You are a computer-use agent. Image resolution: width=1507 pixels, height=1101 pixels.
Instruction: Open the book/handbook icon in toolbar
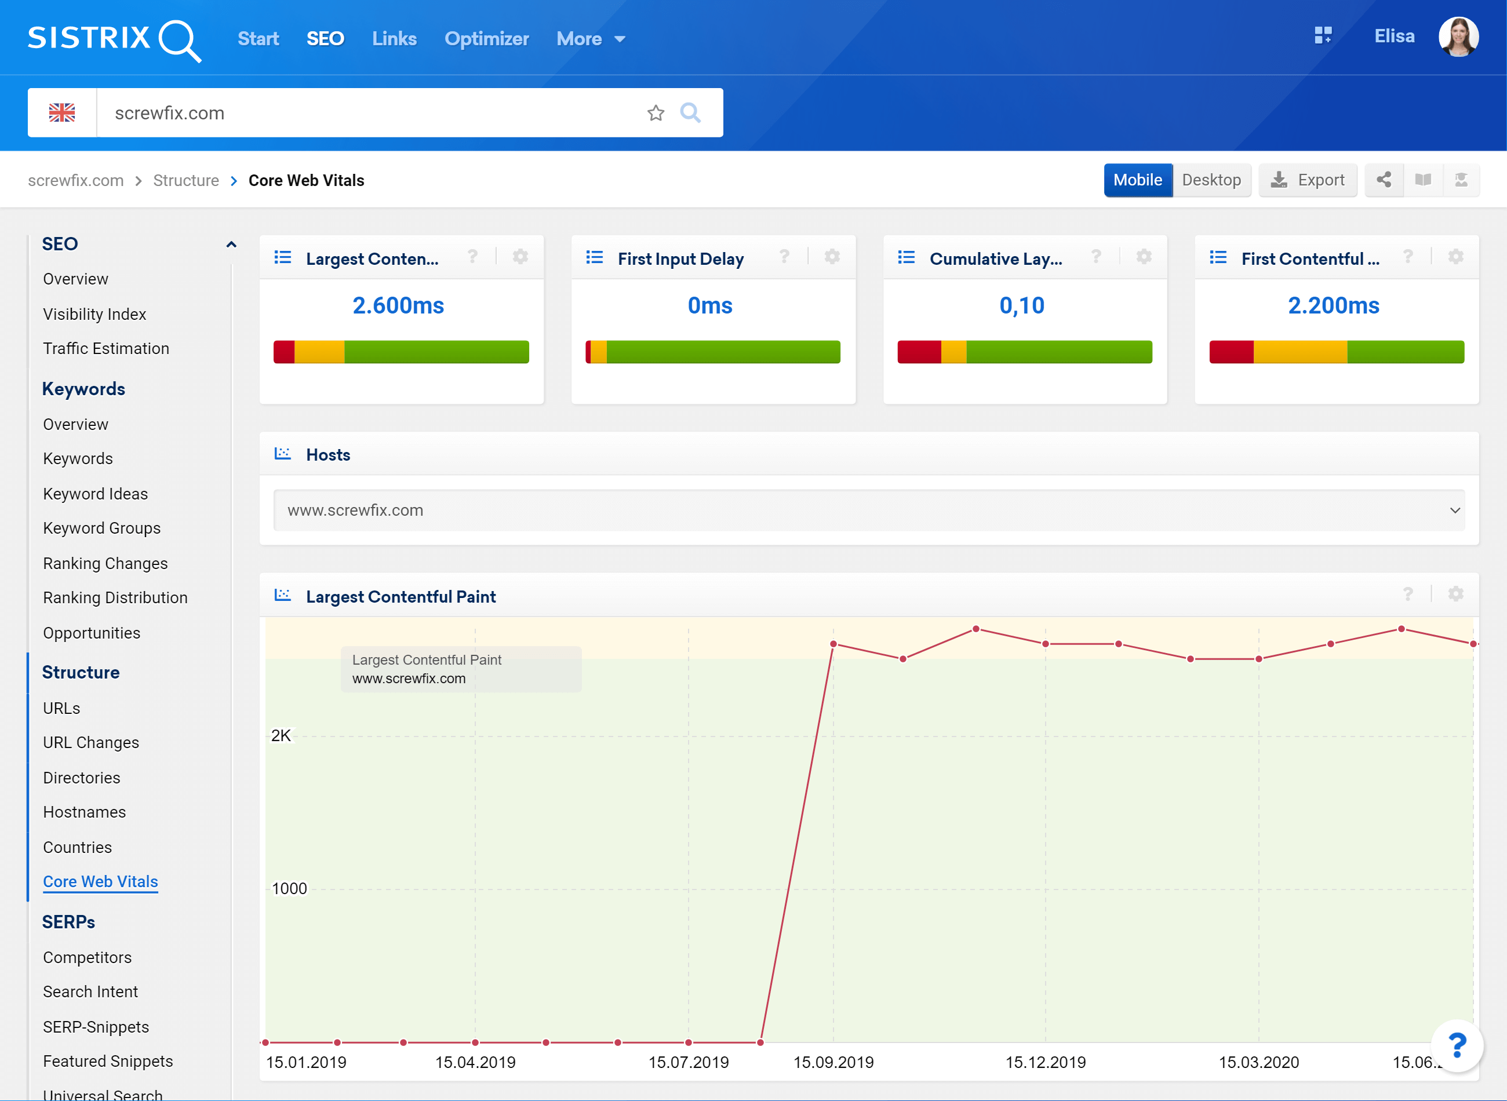pyautogui.click(x=1423, y=180)
